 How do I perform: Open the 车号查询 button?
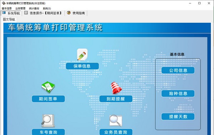pyautogui.click(x=48, y=132)
